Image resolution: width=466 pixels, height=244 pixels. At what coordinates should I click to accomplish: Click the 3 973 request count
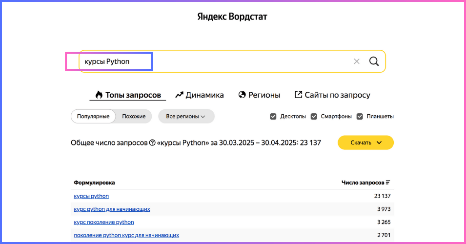[x=384, y=209]
